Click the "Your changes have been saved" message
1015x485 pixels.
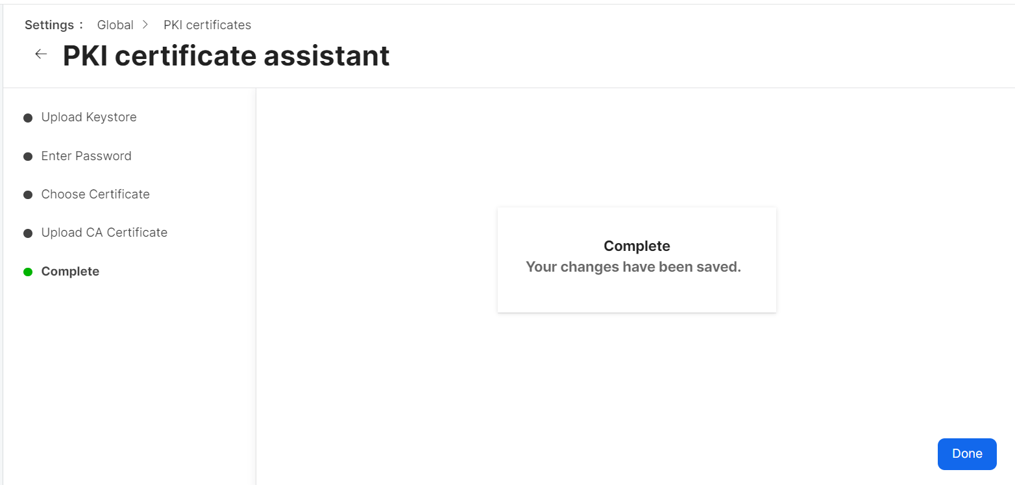633,266
